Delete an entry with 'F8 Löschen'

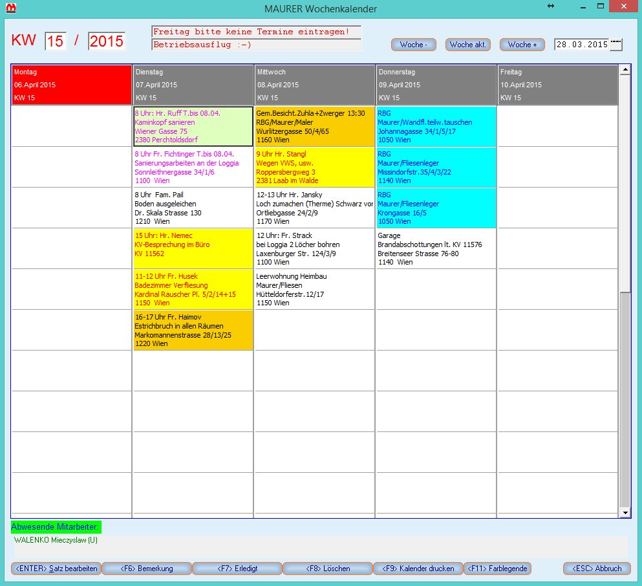(x=328, y=569)
